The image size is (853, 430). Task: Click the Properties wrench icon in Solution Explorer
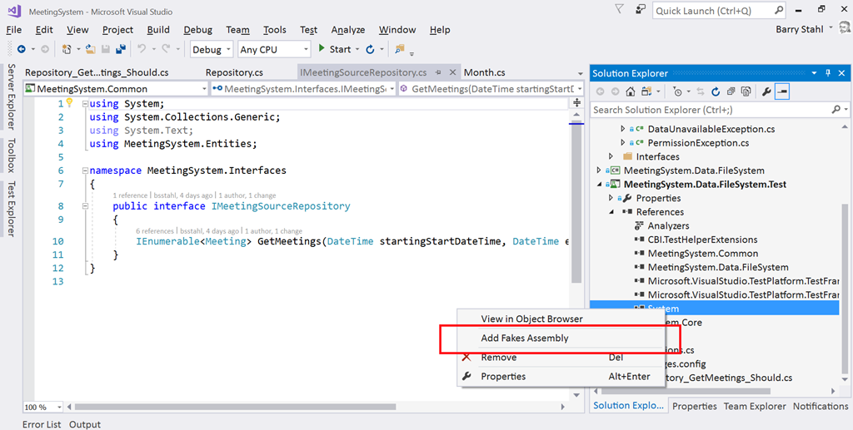tap(766, 91)
